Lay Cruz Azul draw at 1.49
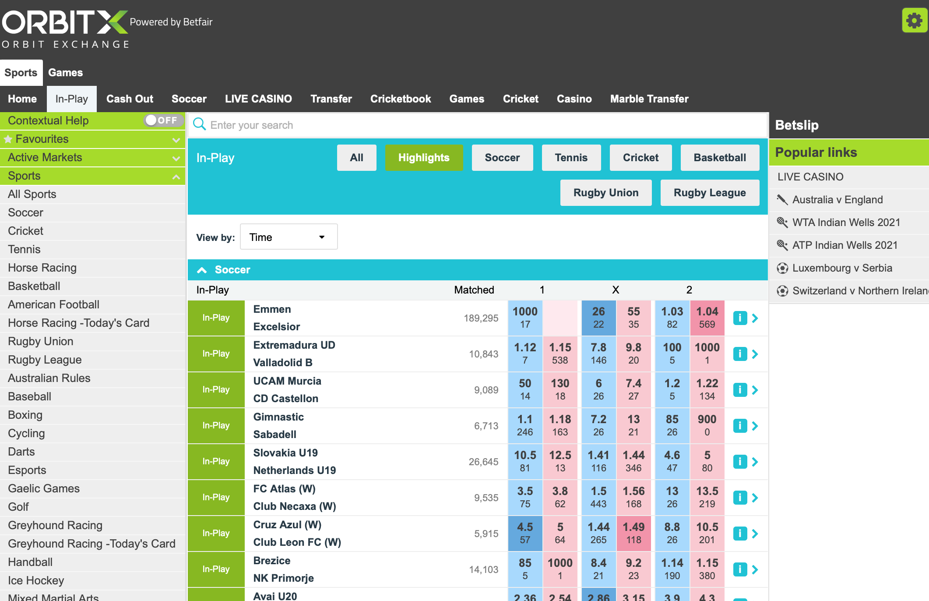 pos(633,534)
